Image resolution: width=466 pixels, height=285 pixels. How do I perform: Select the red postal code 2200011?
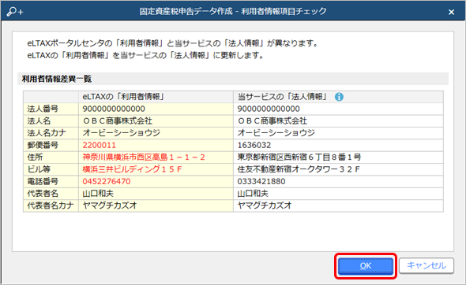(x=100, y=145)
